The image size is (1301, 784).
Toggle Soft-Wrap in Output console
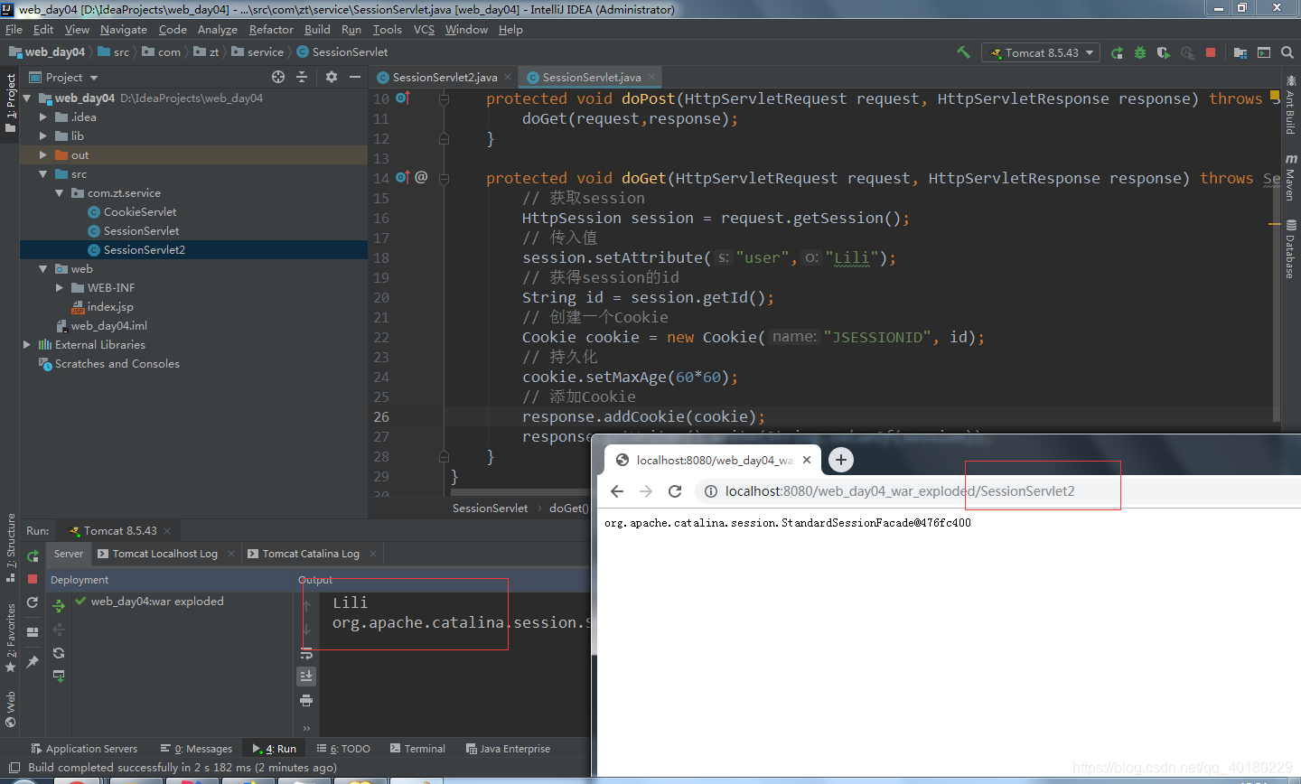click(x=306, y=653)
